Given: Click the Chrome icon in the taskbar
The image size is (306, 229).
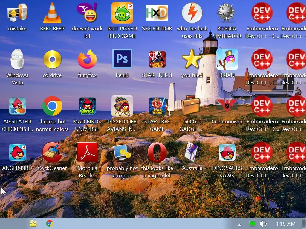Looking at the screenshot, I should coord(50,223).
